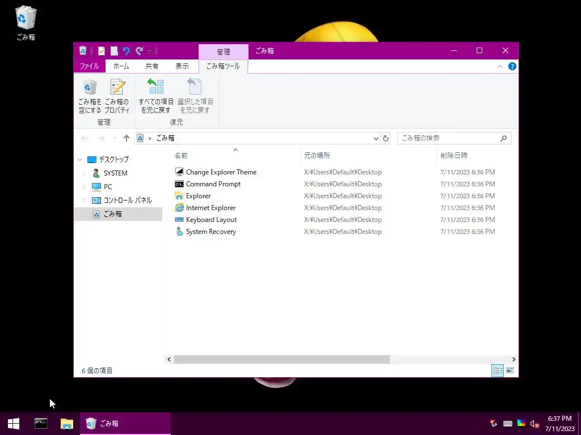Viewport: 581px width, 435px height.
Task: Click the ごみ箱 taskbar window button
Action: coord(125,424)
